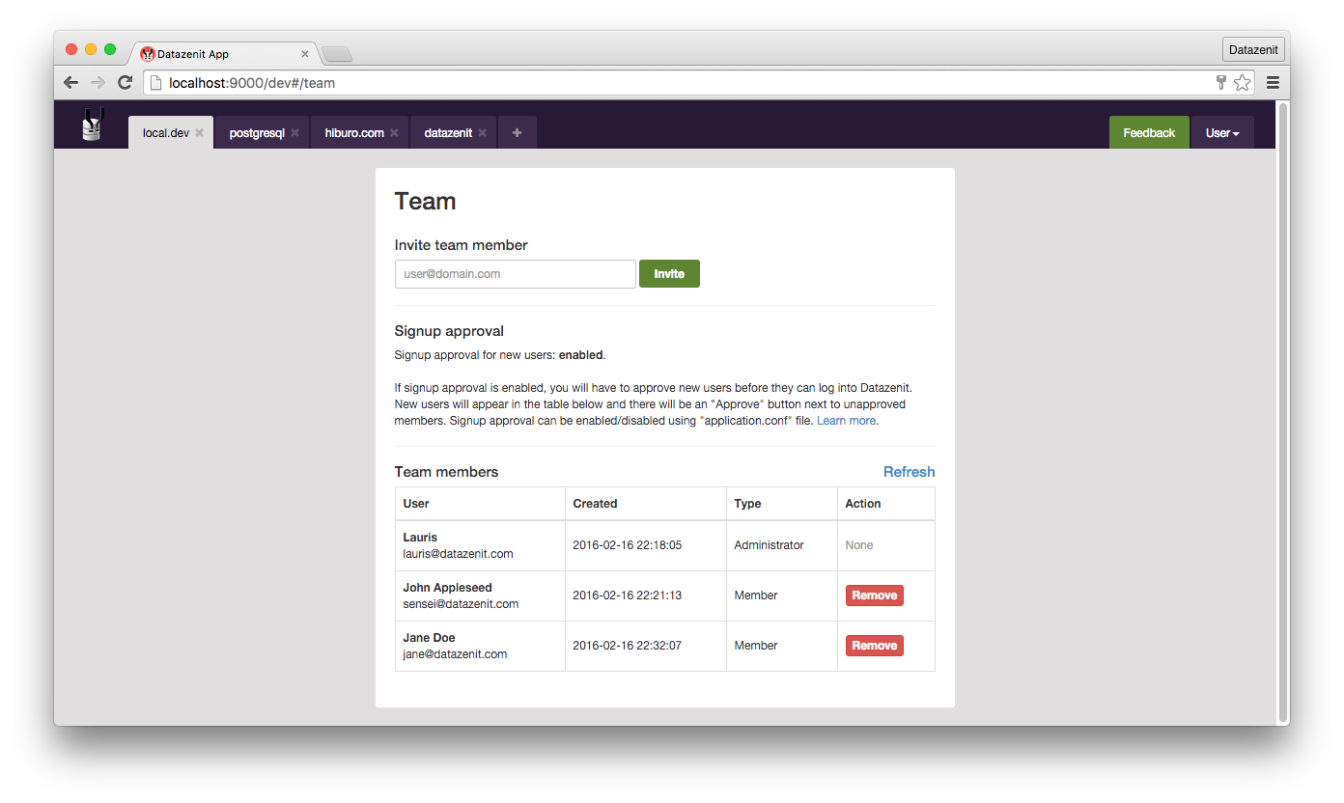This screenshot has width=1344, height=803.
Task: Click the password key icon in address bar
Action: [x=1221, y=83]
